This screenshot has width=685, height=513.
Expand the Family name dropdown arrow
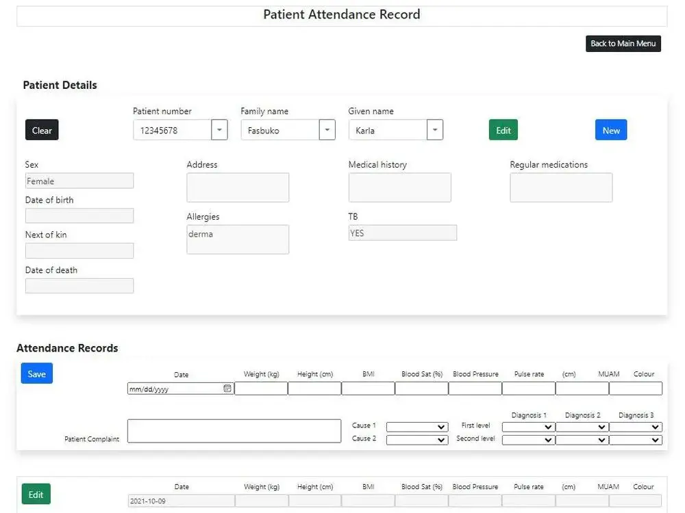327,130
